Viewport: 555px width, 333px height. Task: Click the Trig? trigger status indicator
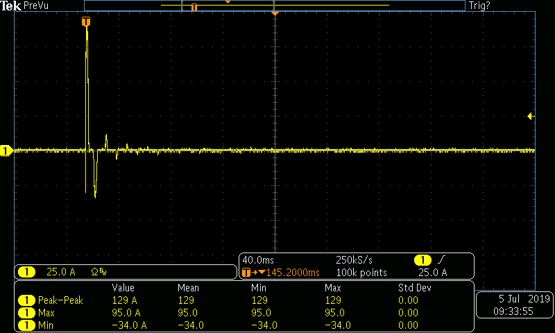point(481,6)
